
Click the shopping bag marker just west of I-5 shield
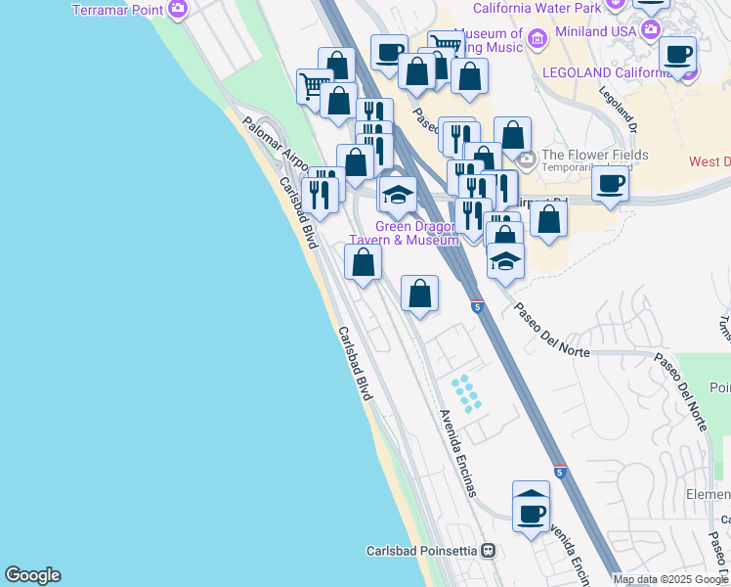click(419, 295)
